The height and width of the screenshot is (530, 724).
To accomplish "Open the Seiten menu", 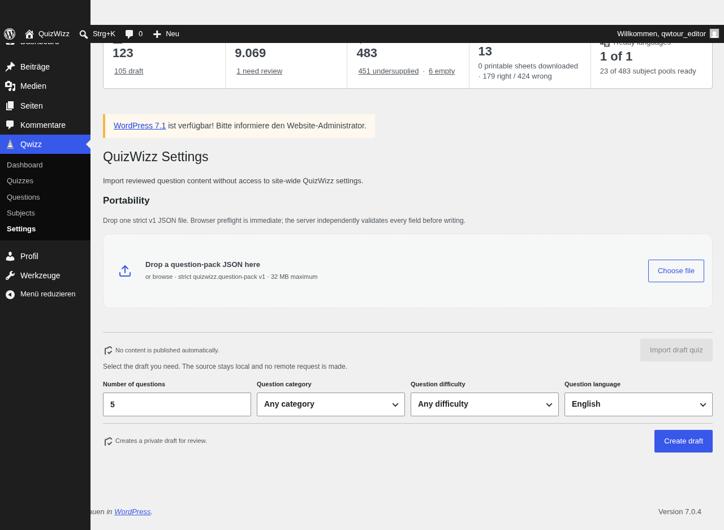I will click(x=45, y=106).
